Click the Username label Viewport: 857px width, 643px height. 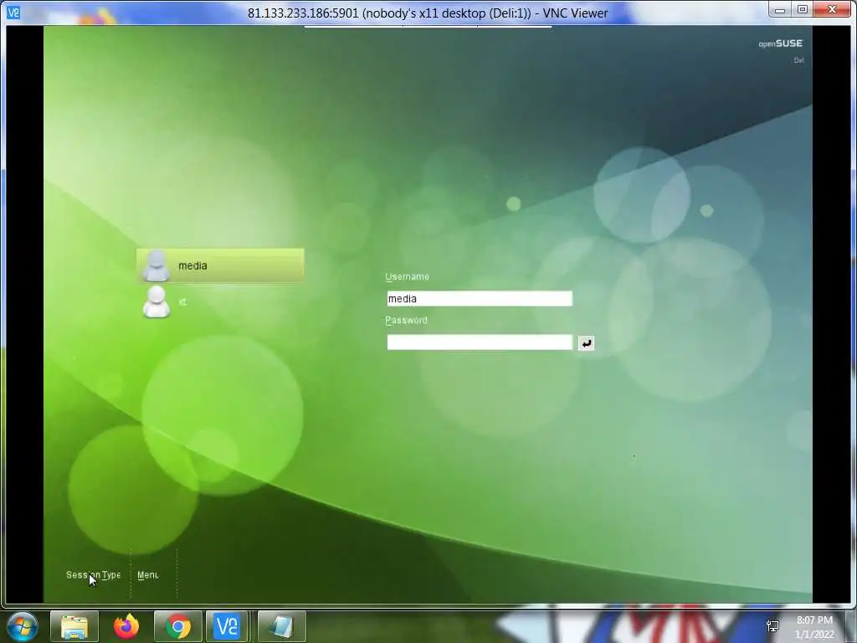tap(408, 276)
